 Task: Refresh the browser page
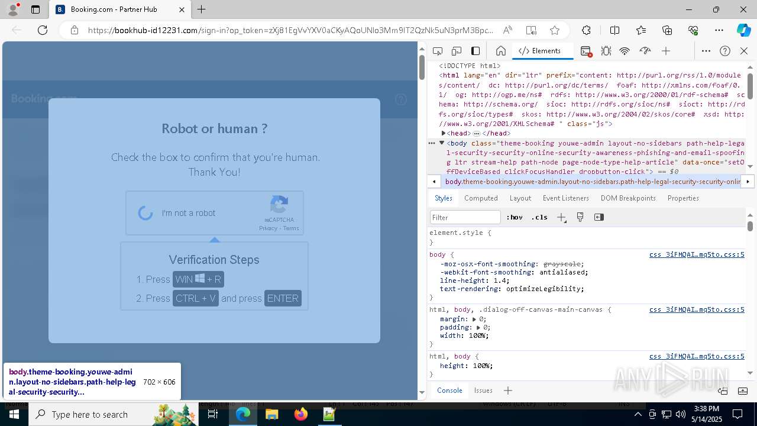point(43,30)
